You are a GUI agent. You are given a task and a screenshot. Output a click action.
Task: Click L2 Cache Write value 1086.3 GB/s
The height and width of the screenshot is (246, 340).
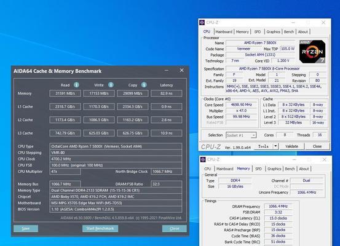click(99, 120)
